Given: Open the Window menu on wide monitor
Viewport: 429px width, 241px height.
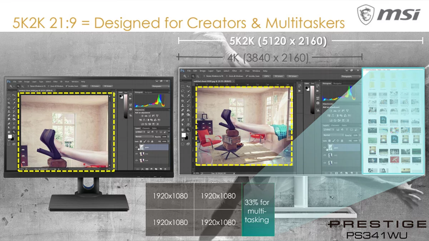Looking at the screenshot, I should 256,71.
